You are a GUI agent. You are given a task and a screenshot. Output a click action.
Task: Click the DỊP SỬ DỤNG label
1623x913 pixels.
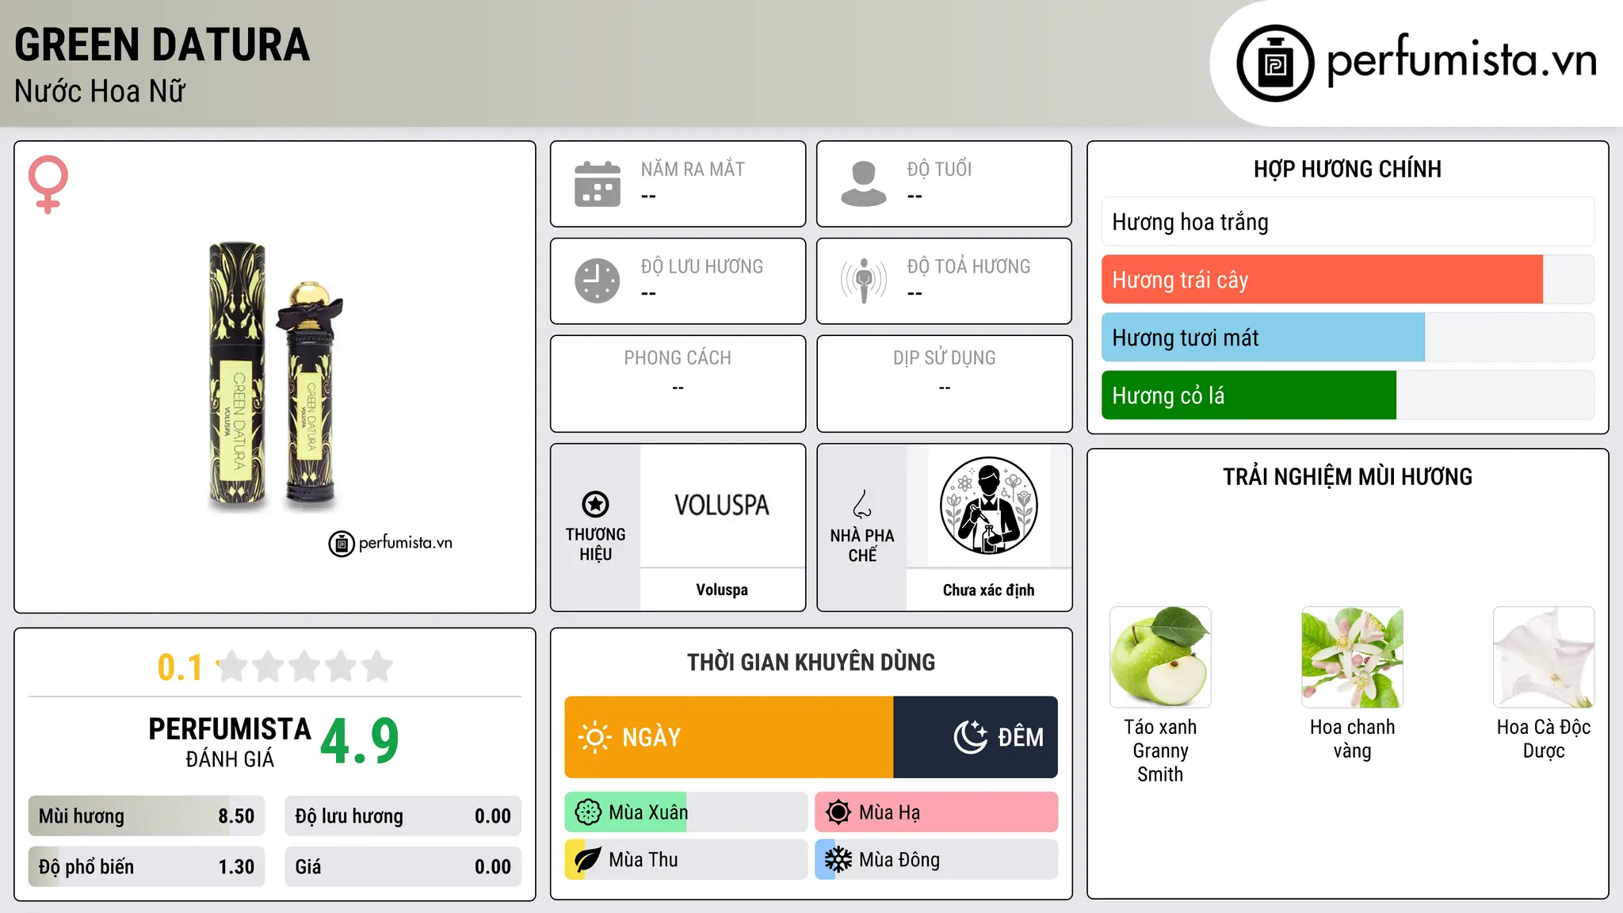pos(945,358)
